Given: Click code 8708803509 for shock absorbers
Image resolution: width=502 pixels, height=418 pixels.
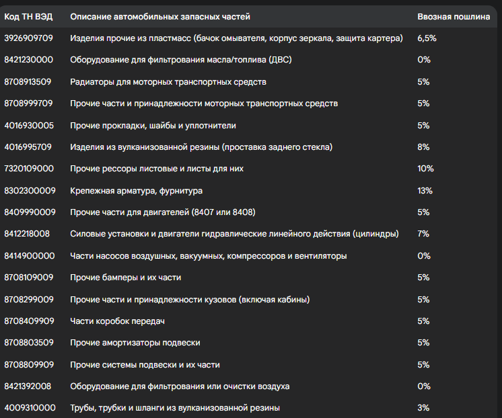Looking at the screenshot, I should (x=29, y=343).
